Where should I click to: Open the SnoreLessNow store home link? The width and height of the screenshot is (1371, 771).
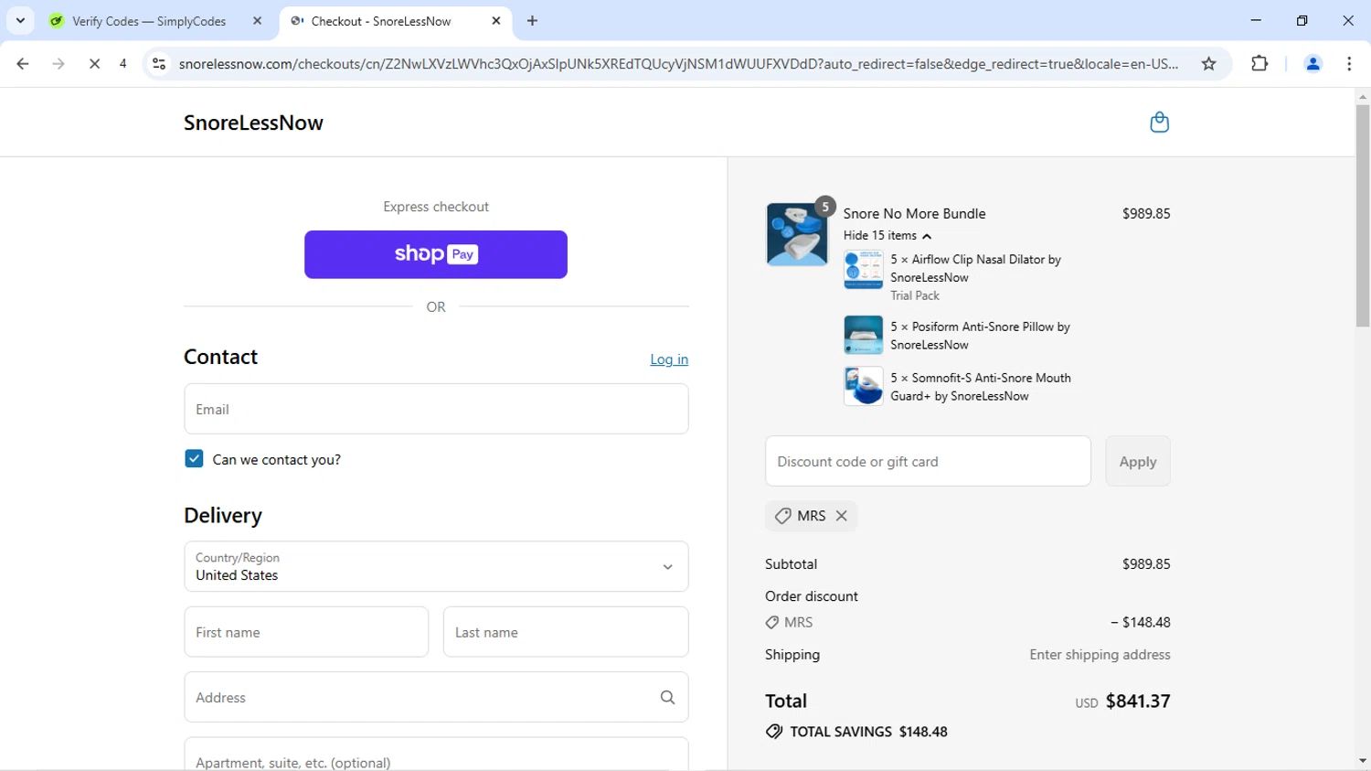(x=253, y=123)
